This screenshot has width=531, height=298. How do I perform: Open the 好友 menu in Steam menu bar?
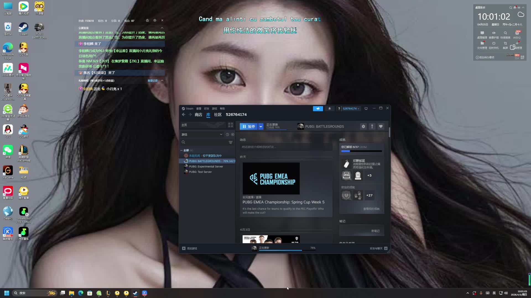(x=206, y=109)
